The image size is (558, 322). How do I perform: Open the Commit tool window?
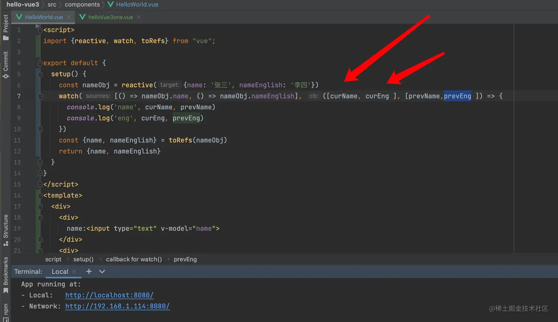(6, 65)
